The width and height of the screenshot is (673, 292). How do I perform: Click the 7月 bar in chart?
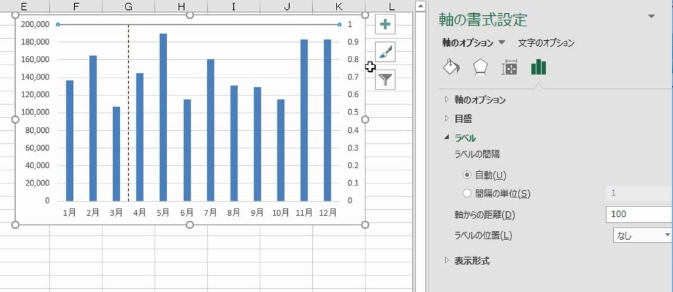click(210, 130)
